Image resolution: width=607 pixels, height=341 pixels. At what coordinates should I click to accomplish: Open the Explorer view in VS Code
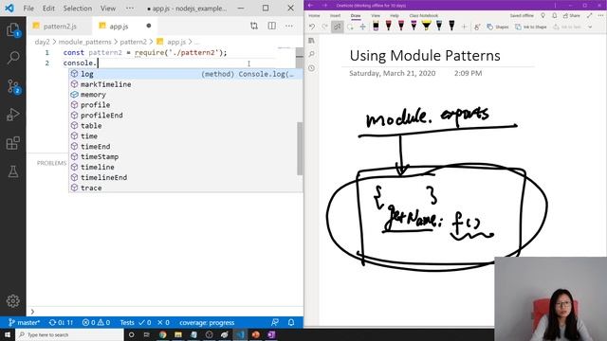tap(13, 29)
